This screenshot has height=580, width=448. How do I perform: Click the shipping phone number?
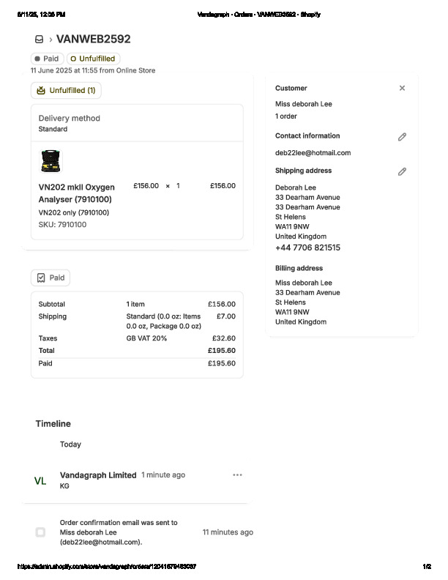pyautogui.click(x=307, y=248)
